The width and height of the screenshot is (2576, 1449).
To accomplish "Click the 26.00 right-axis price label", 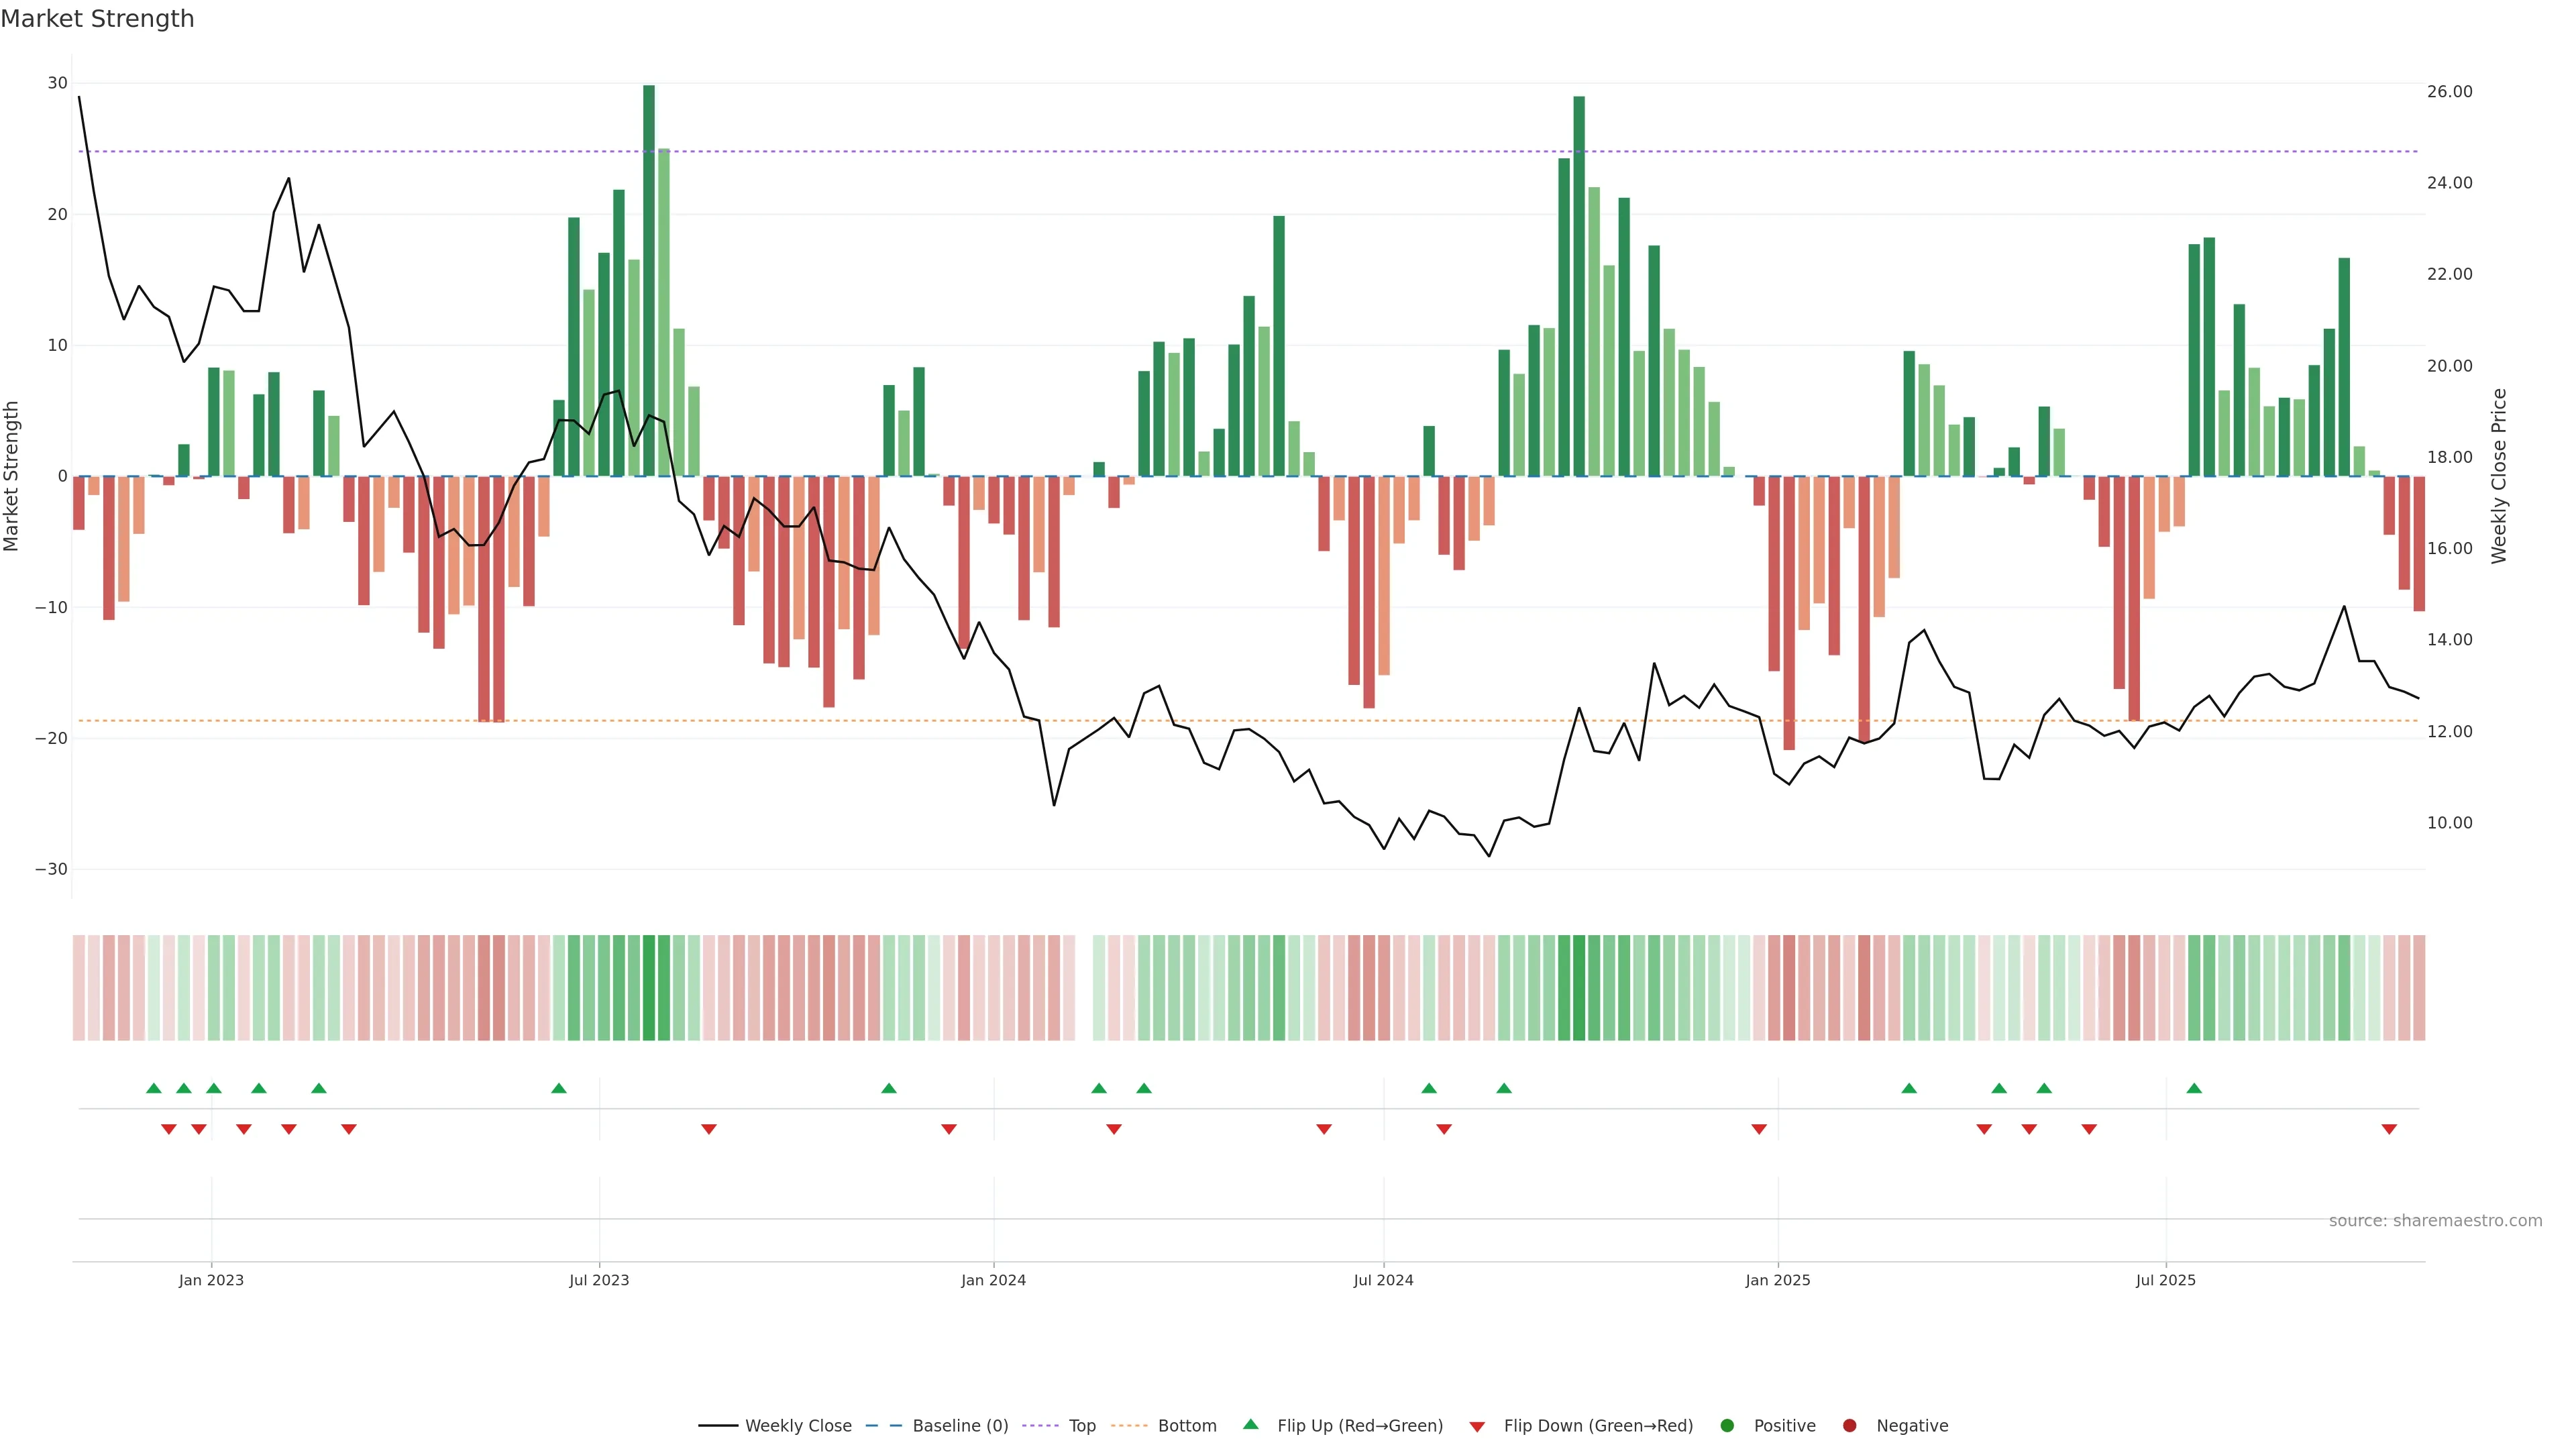I will point(2449,91).
